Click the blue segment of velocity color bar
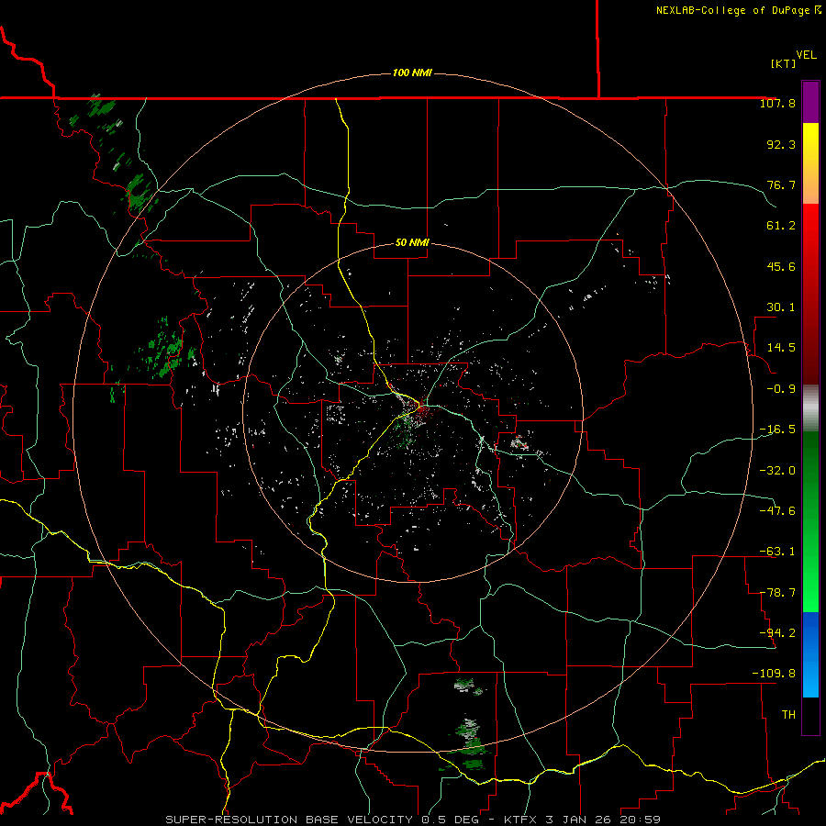This screenshot has height=826, width=826. coord(810,654)
